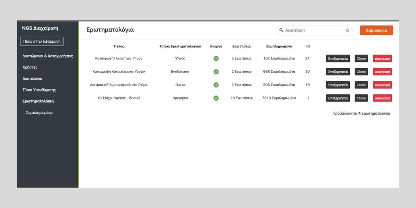
Task: Clone the Καταγραφή Κατανάλωσης Υγρών questionnaire
Action: (x=361, y=72)
